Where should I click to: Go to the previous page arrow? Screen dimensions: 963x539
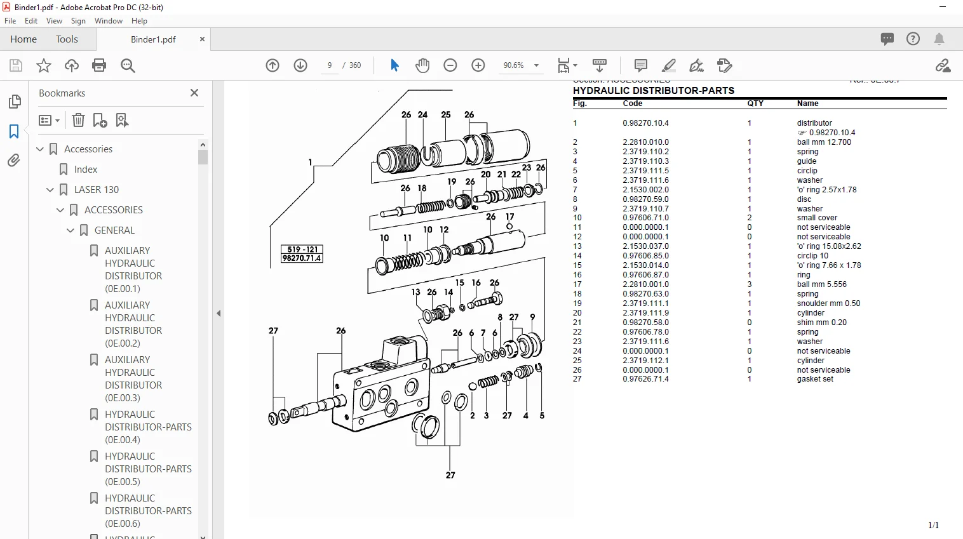[273, 65]
